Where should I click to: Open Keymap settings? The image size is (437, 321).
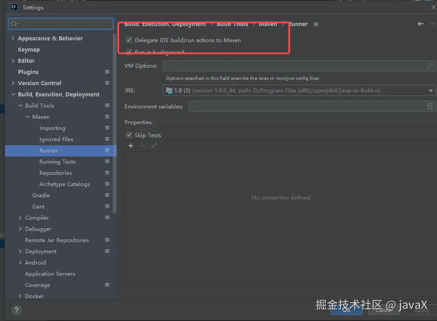coord(29,50)
